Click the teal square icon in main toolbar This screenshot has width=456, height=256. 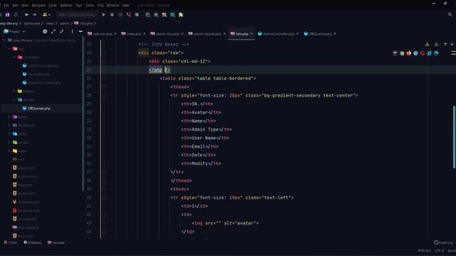[x=172, y=14]
